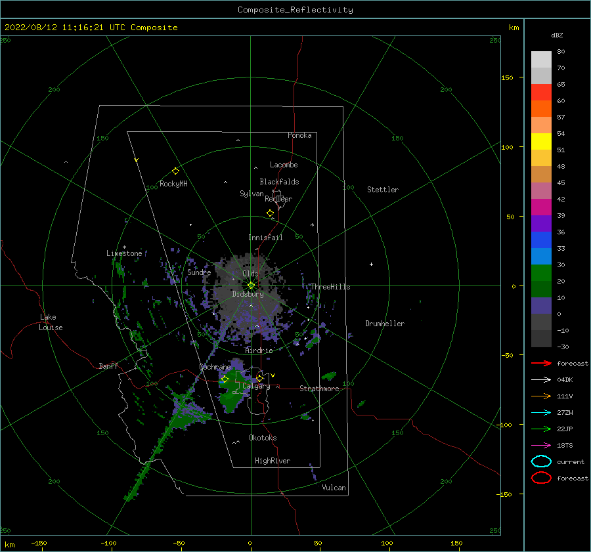Click the white 04DK arrow in legend

[x=541, y=380]
